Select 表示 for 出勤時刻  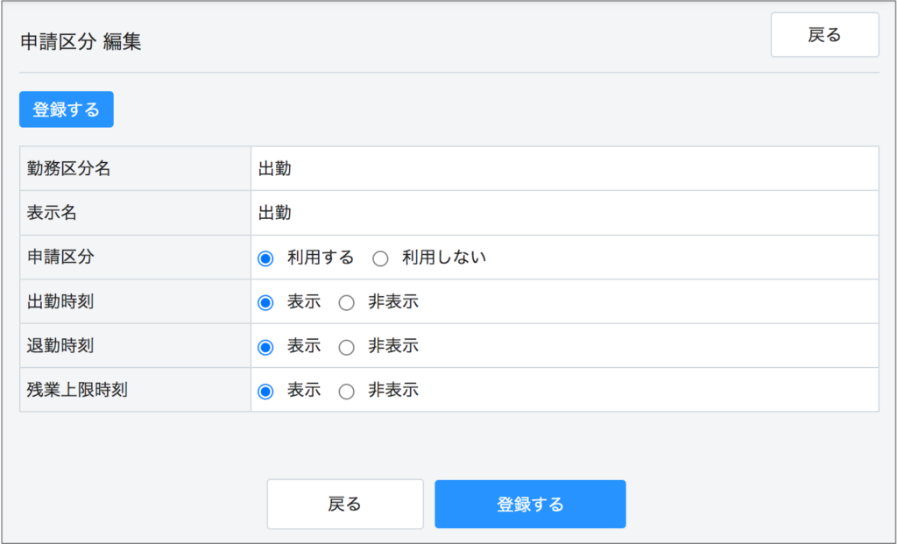click(x=265, y=302)
